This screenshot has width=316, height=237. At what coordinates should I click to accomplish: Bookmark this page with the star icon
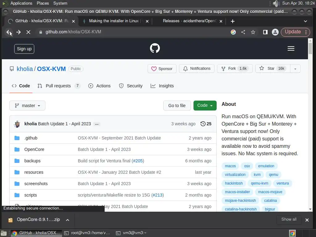click(253, 32)
